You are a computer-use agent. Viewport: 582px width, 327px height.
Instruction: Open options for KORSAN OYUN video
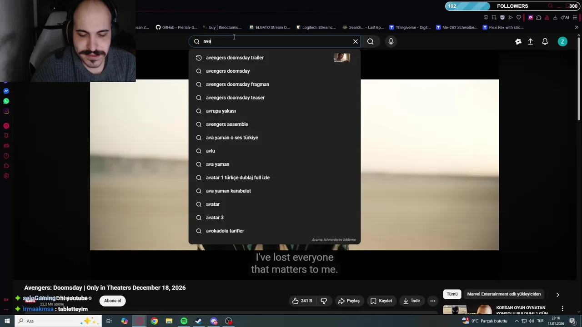pos(562,309)
